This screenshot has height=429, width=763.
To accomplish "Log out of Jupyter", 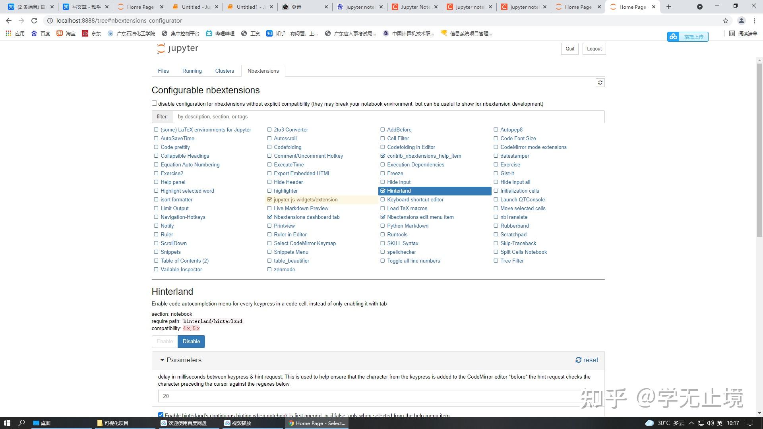I will [594, 48].
